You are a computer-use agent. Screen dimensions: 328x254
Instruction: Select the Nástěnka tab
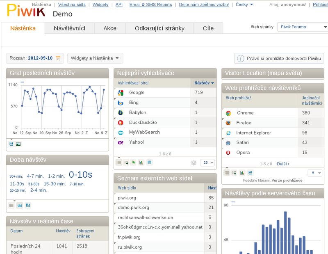[x=23, y=28]
